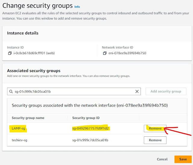The width and height of the screenshot is (193, 165).
Task: Focus the security group search input
Action: [72, 92]
